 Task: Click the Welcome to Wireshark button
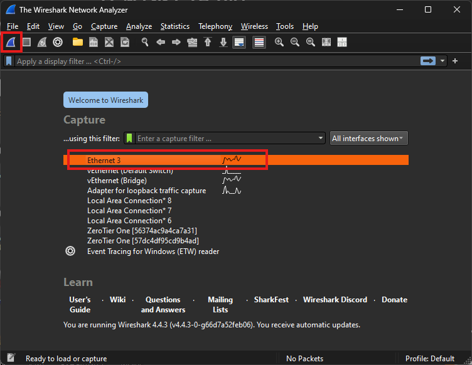(105, 100)
